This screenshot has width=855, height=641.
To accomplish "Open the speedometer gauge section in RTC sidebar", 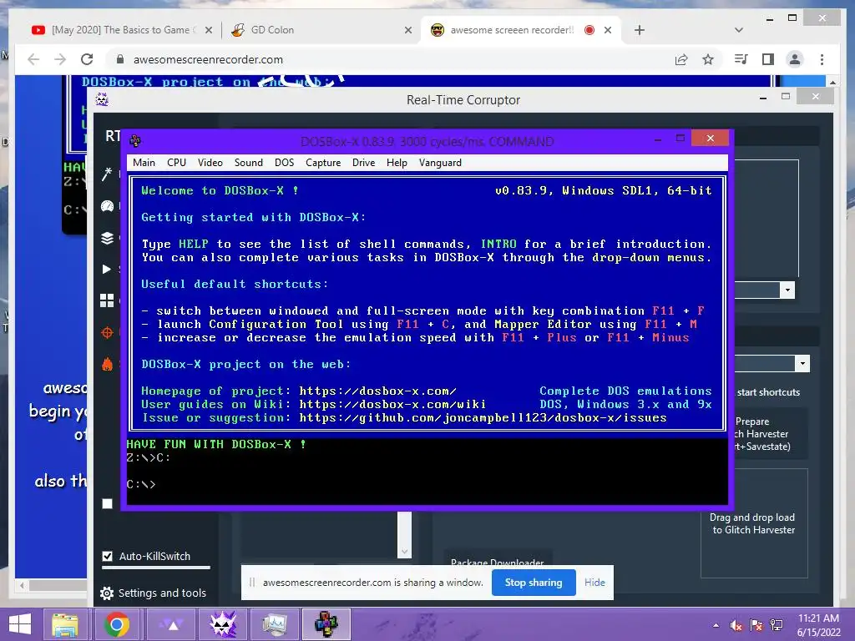I will 107,206.
